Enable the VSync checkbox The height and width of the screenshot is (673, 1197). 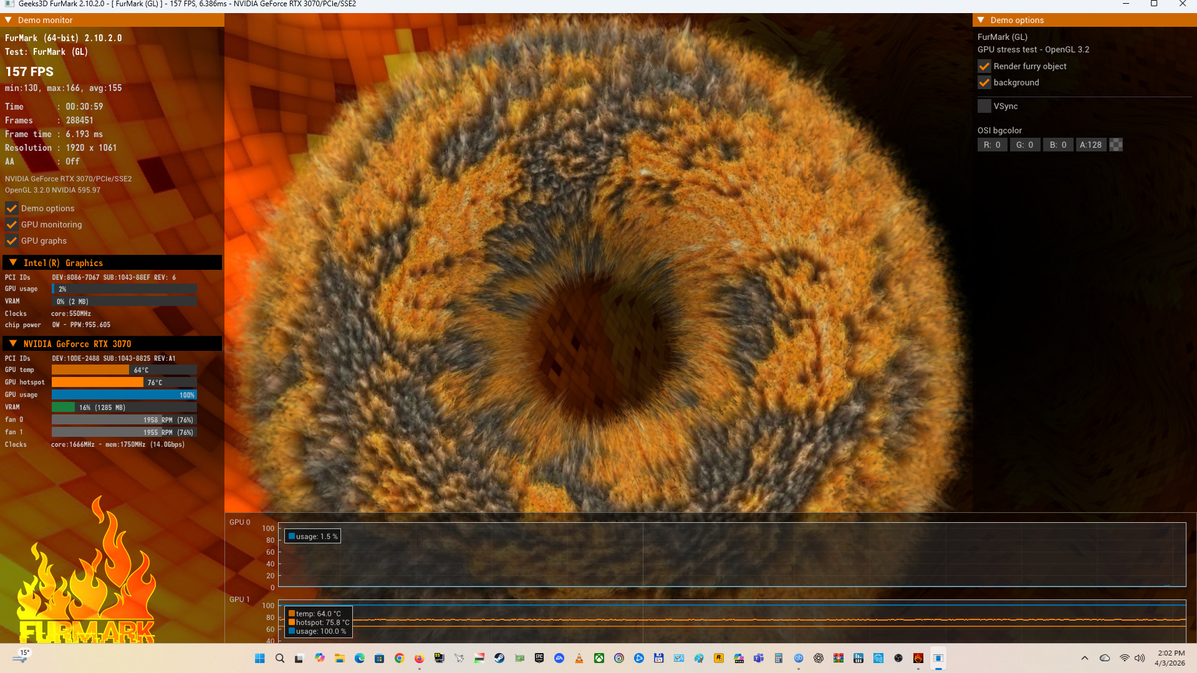(x=984, y=106)
